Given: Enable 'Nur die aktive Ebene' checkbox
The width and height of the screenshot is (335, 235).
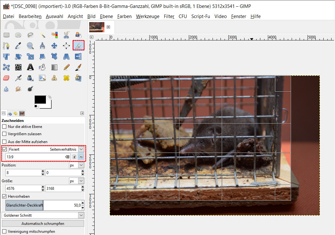Looking at the screenshot, I should coord(4,127).
